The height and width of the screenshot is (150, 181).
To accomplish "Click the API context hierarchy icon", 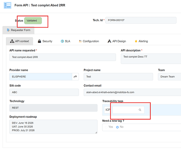I will click(12, 41).
